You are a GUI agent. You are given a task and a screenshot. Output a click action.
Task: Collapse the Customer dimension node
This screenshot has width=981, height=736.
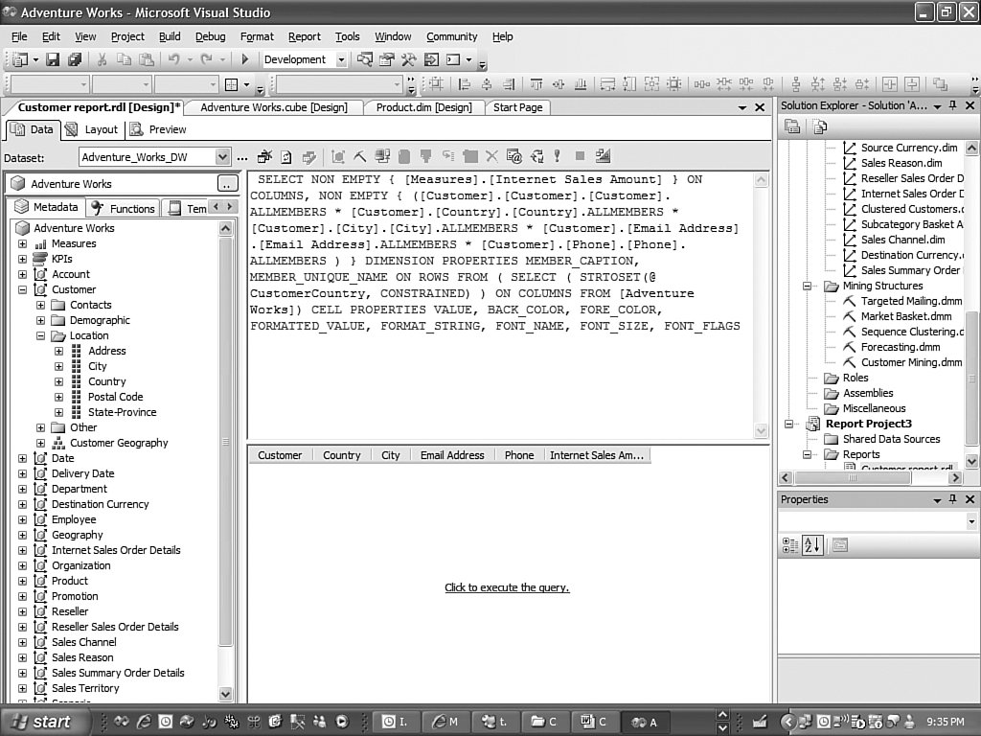[x=23, y=289]
